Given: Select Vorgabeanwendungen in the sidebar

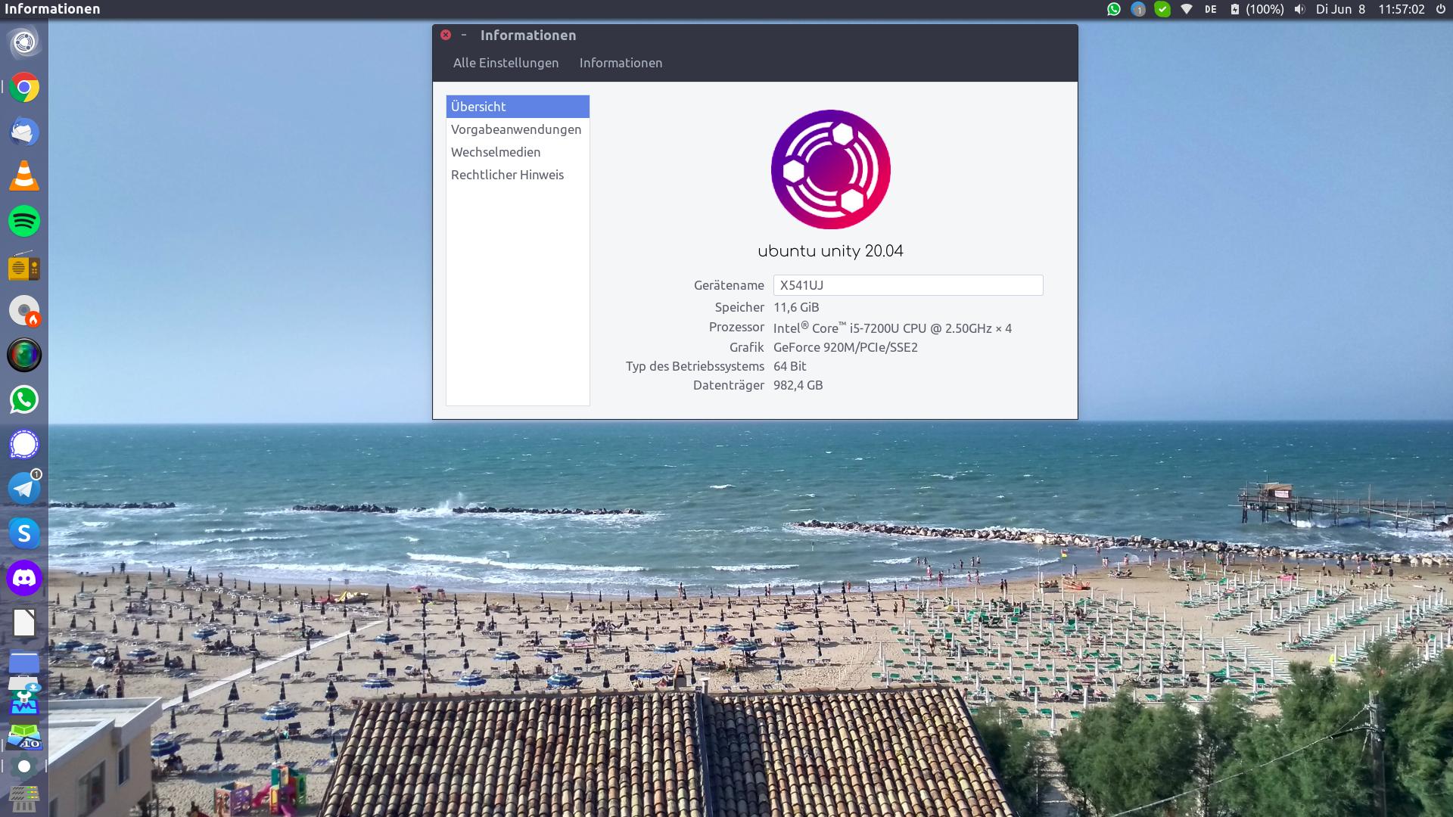Looking at the screenshot, I should pos(516,129).
